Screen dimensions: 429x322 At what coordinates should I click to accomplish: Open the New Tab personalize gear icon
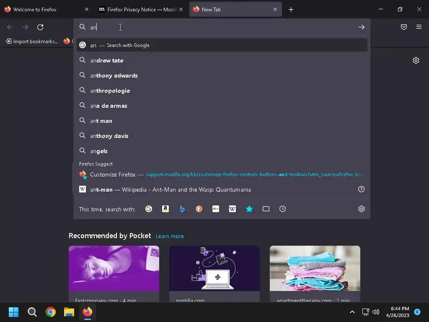(416, 60)
